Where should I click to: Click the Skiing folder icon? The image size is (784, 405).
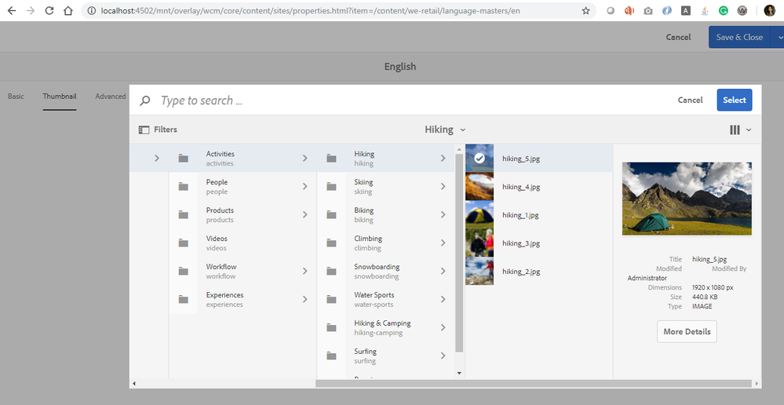tap(331, 187)
